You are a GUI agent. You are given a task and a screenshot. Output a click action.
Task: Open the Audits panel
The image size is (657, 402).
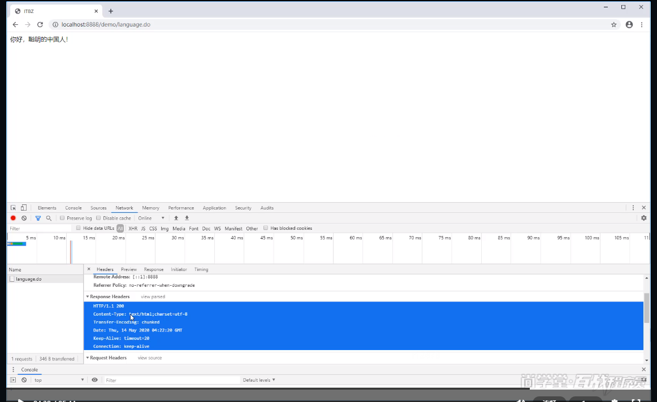267,208
